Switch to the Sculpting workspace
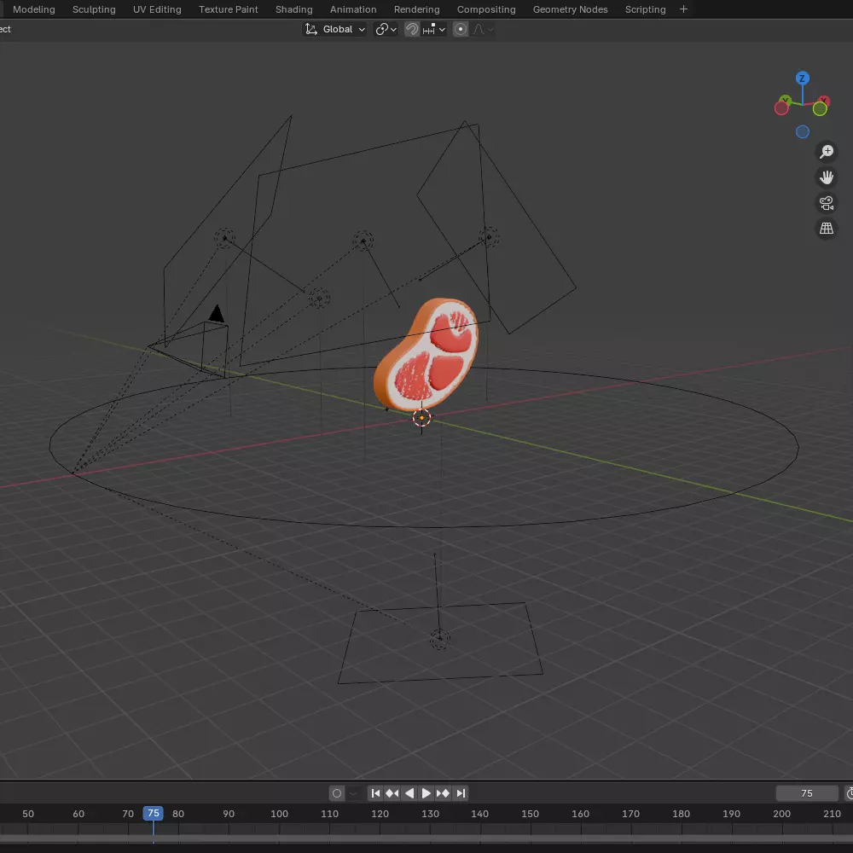Viewport: 853px width, 853px height. click(94, 9)
